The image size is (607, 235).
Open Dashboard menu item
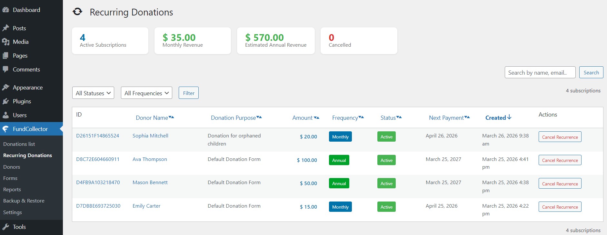click(x=31, y=10)
